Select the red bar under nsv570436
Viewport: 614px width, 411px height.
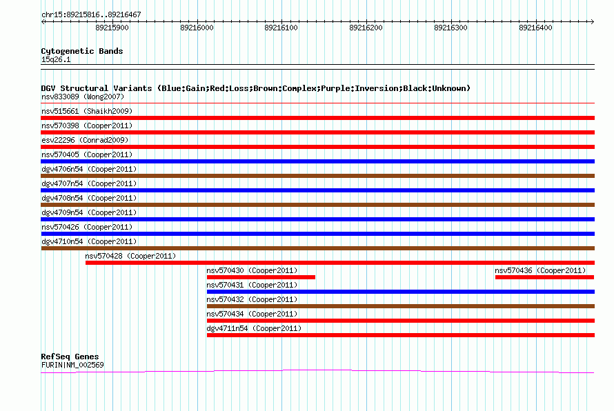pos(545,277)
